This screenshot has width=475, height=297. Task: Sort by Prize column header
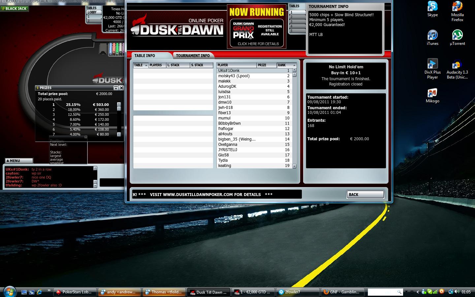[x=267, y=65]
